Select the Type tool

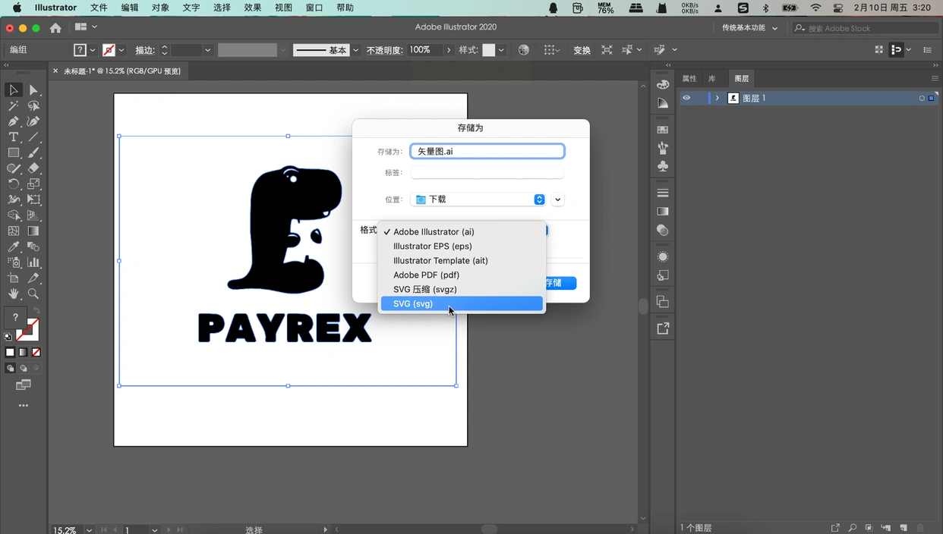pyautogui.click(x=14, y=137)
